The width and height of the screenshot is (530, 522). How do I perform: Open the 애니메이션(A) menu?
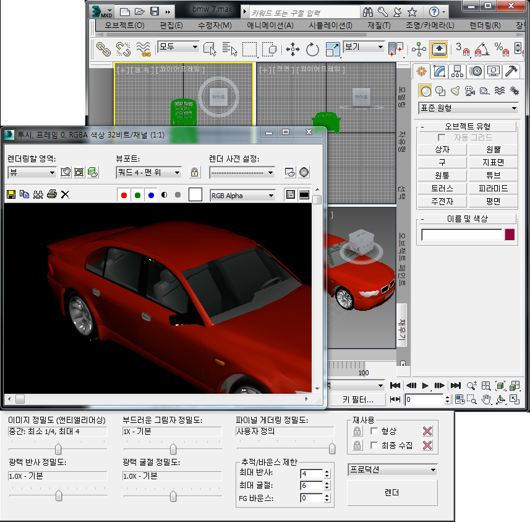[270, 25]
